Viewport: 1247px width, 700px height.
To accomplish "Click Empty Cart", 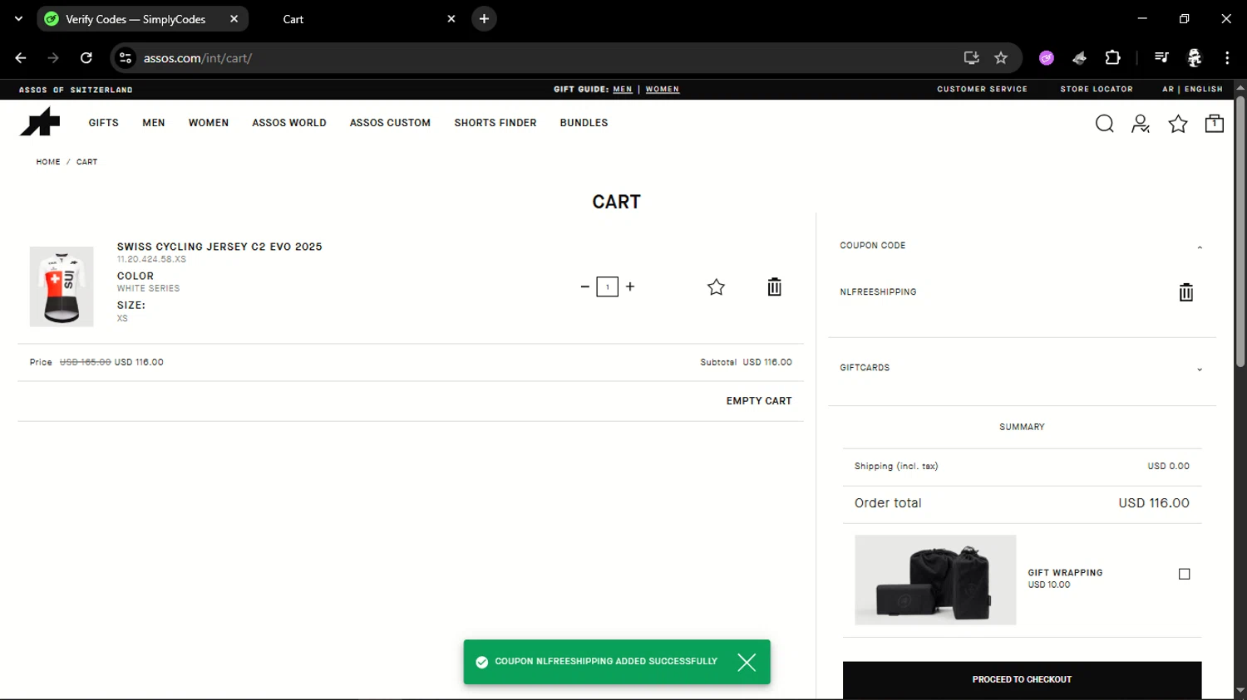I will [759, 401].
